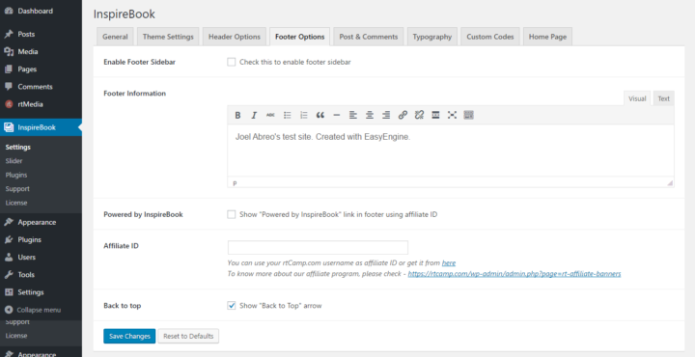Toggle distraction-free fullscreen mode
This screenshot has height=357, width=695.
452,115
